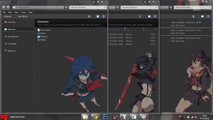Screen dimensions: 213x120
Task: Select Computer in the navigation pane
Action: tap(10, 44)
